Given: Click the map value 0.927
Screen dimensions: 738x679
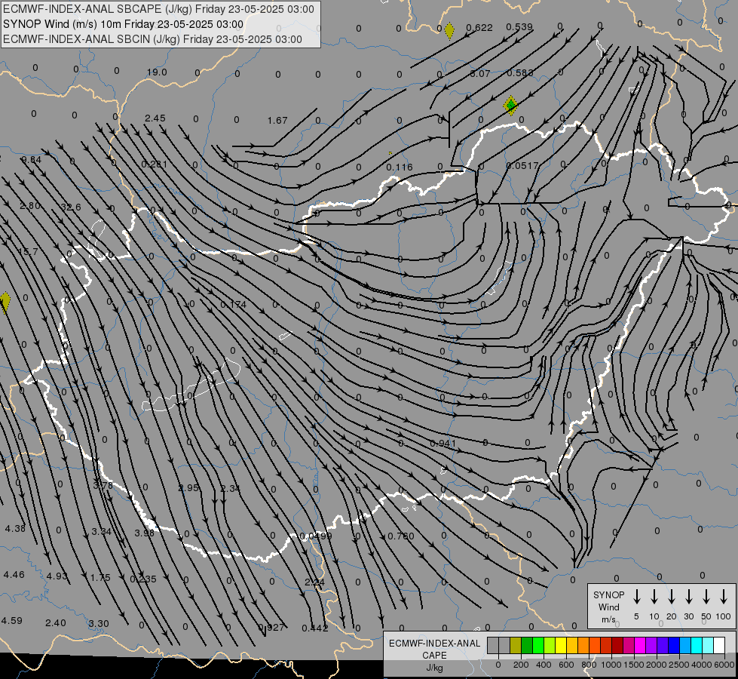Looking at the screenshot, I should pyautogui.click(x=271, y=627).
